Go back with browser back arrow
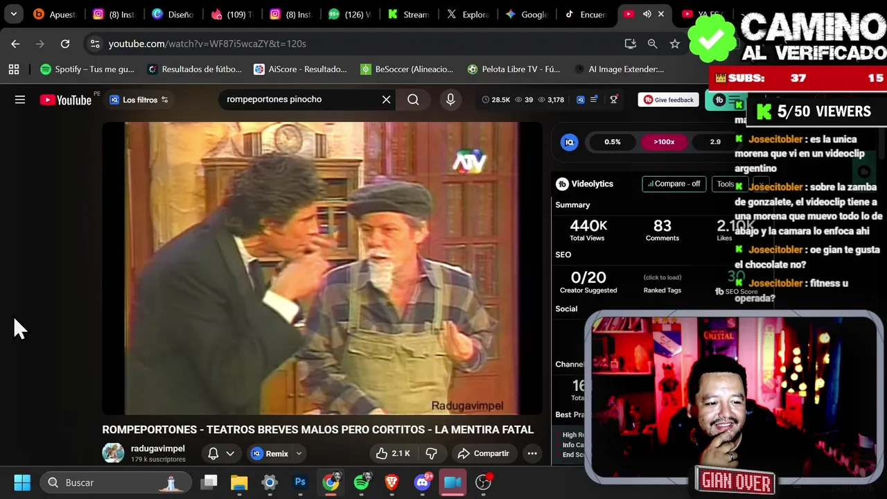 (15, 44)
